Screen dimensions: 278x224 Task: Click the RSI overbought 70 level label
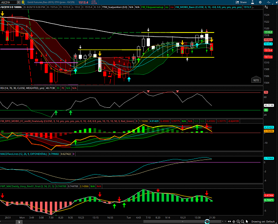[x=266, y=92]
